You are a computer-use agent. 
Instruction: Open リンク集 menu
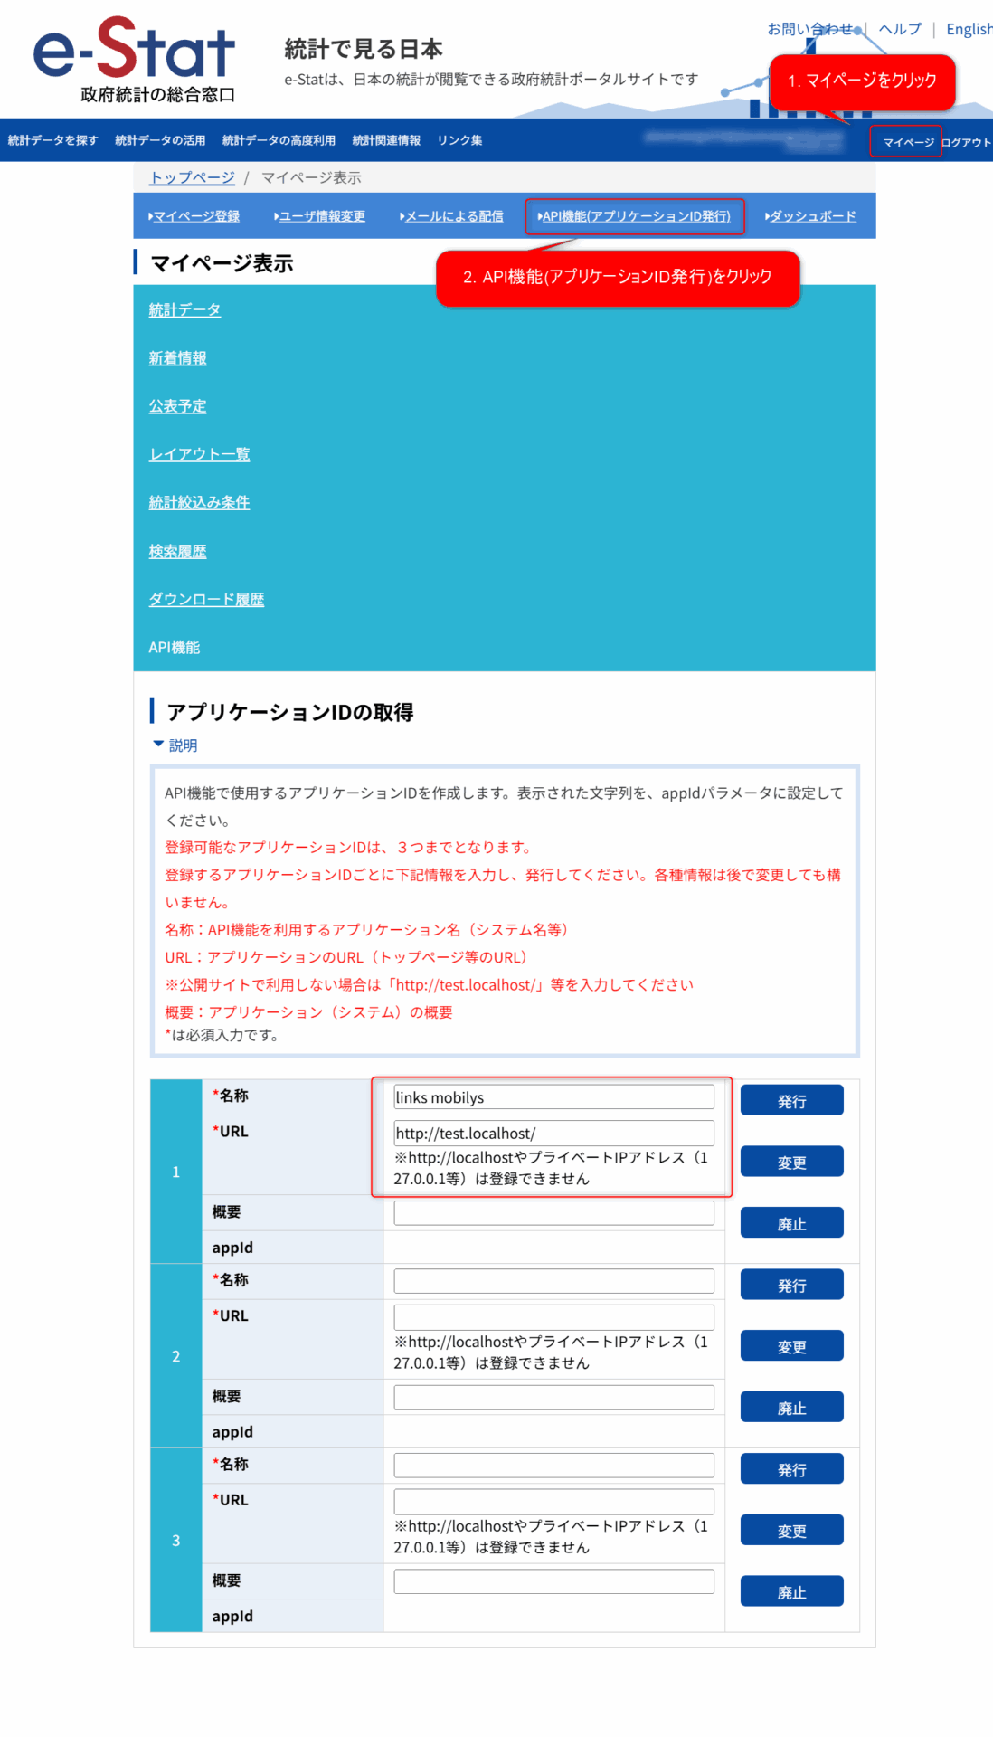coord(459,140)
